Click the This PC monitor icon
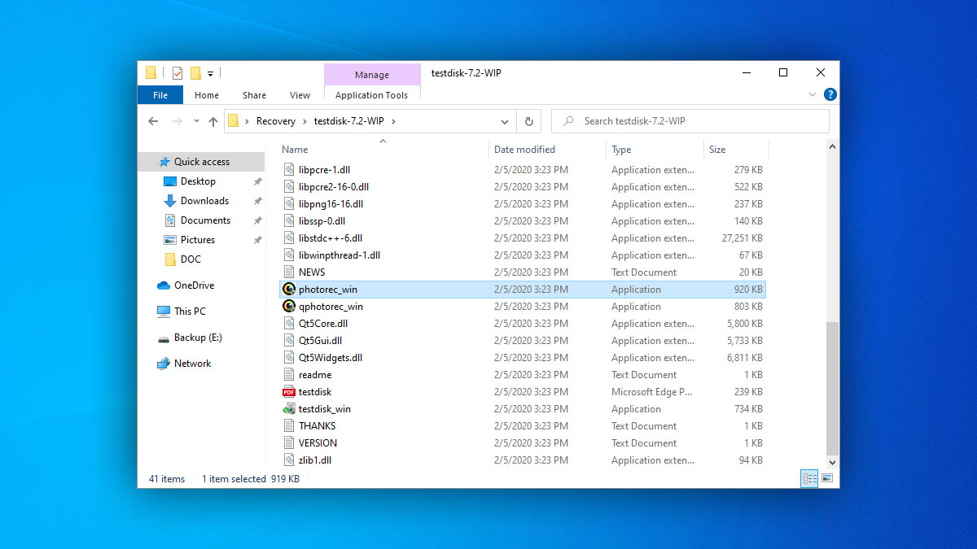 (164, 312)
